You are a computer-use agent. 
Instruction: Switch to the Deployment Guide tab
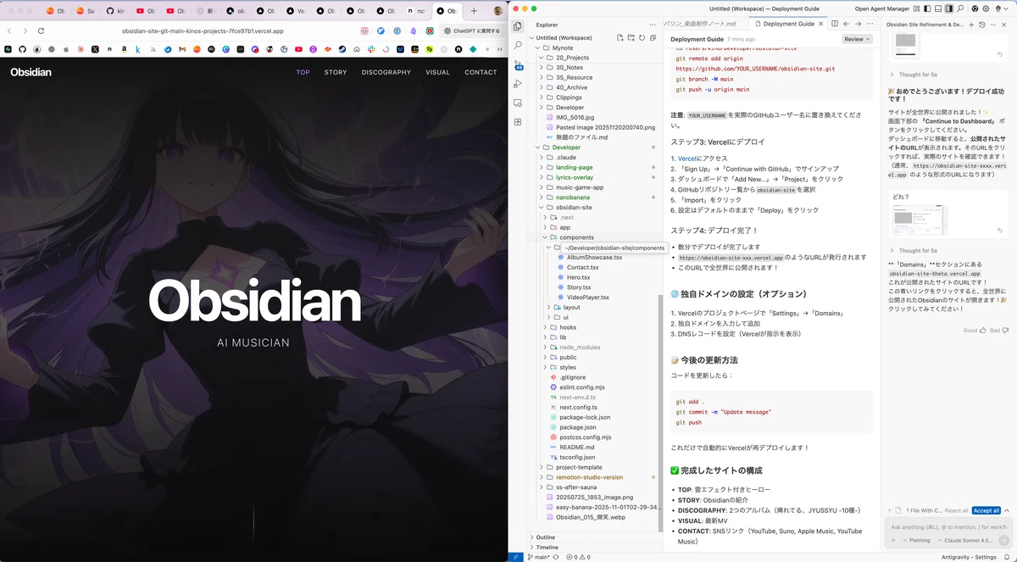click(789, 24)
